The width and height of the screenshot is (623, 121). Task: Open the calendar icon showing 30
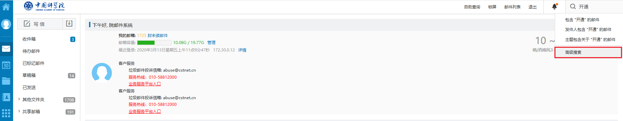click(6, 65)
